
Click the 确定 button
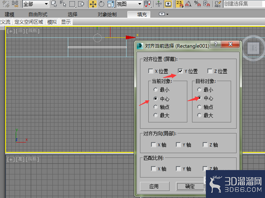click(190, 186)
